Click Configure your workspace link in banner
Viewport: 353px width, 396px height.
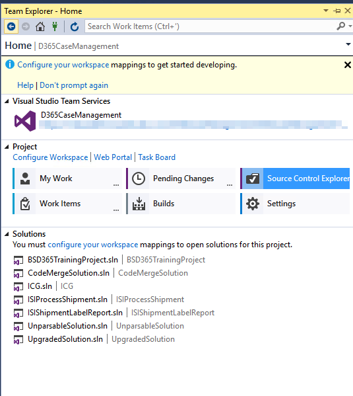(63, 65)
